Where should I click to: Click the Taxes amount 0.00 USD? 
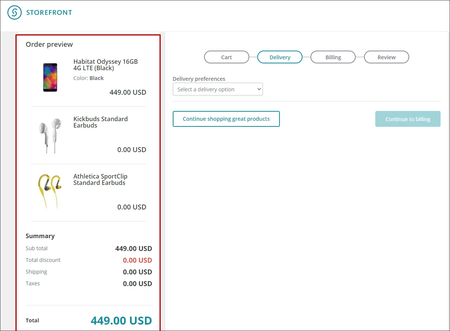[x=137, y=284]
